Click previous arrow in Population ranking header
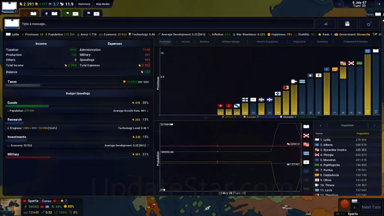384x216 pixels. click(x=320, y=125)
